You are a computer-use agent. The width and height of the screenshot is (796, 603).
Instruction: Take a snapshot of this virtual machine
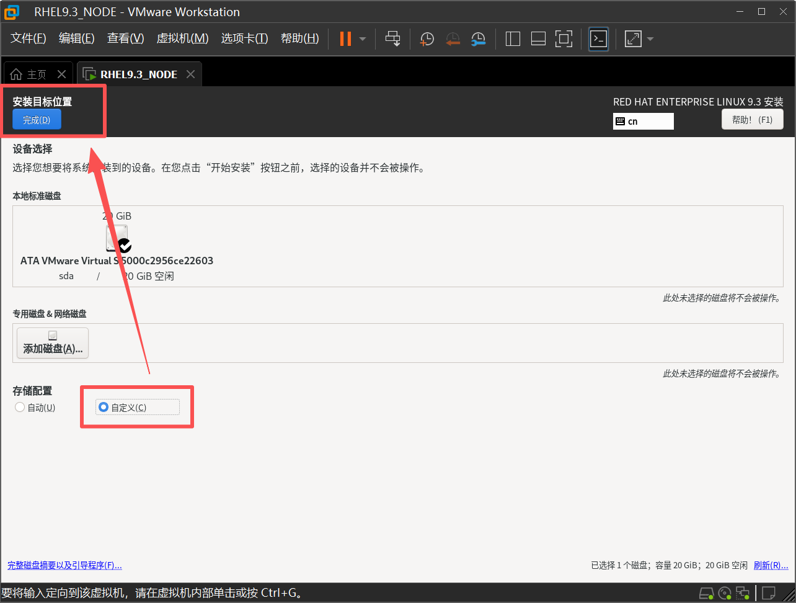pos(427,39)
